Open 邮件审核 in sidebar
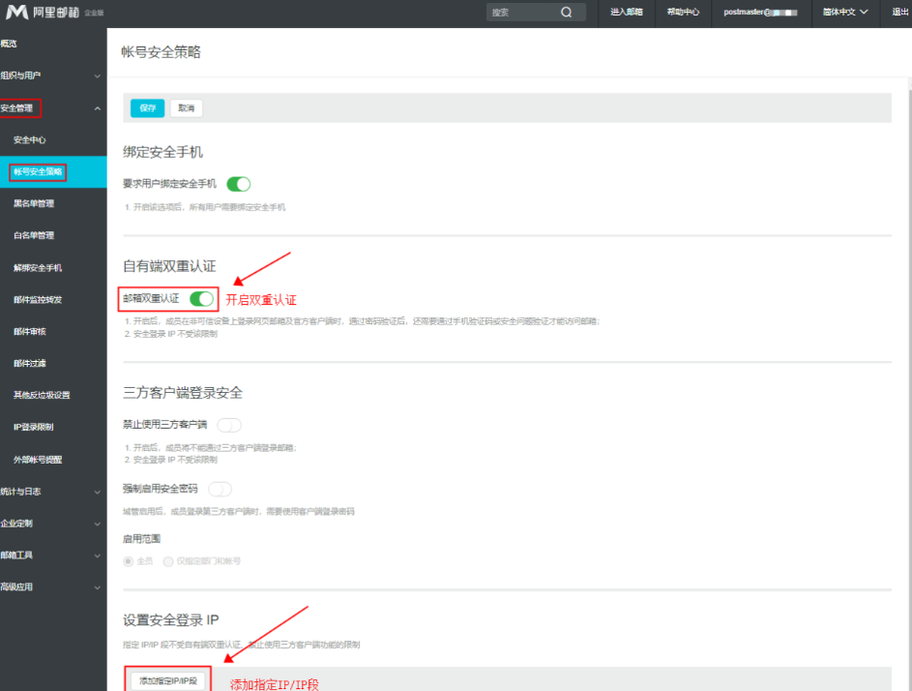The width and height of the screenshot is (912, 691). (x=30, y=331)
